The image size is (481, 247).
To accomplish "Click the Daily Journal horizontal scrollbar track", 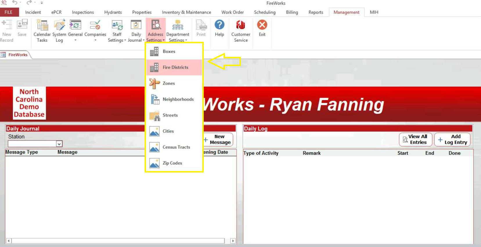I will click(x=118, y=241).
